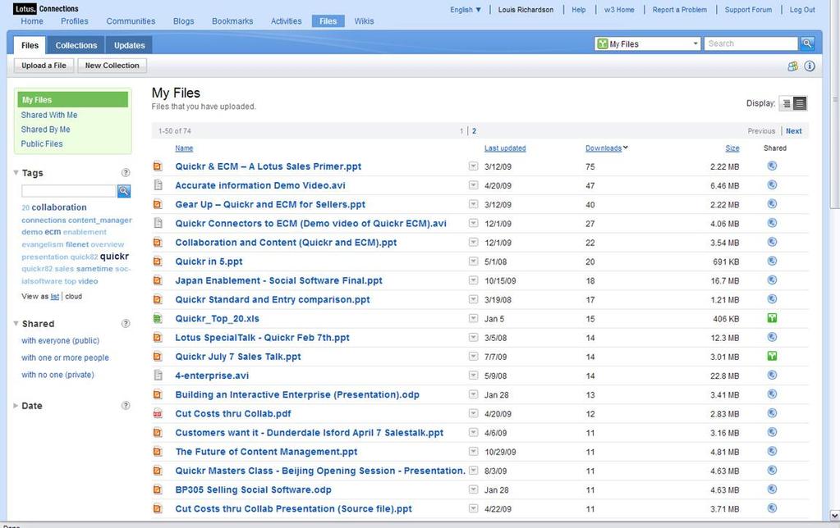This screenshot has height=528, width=840.
Task: Click file icon for Lotus SpecialTalk Quickr Feb 7th
Action: click(x=158, y=338)
